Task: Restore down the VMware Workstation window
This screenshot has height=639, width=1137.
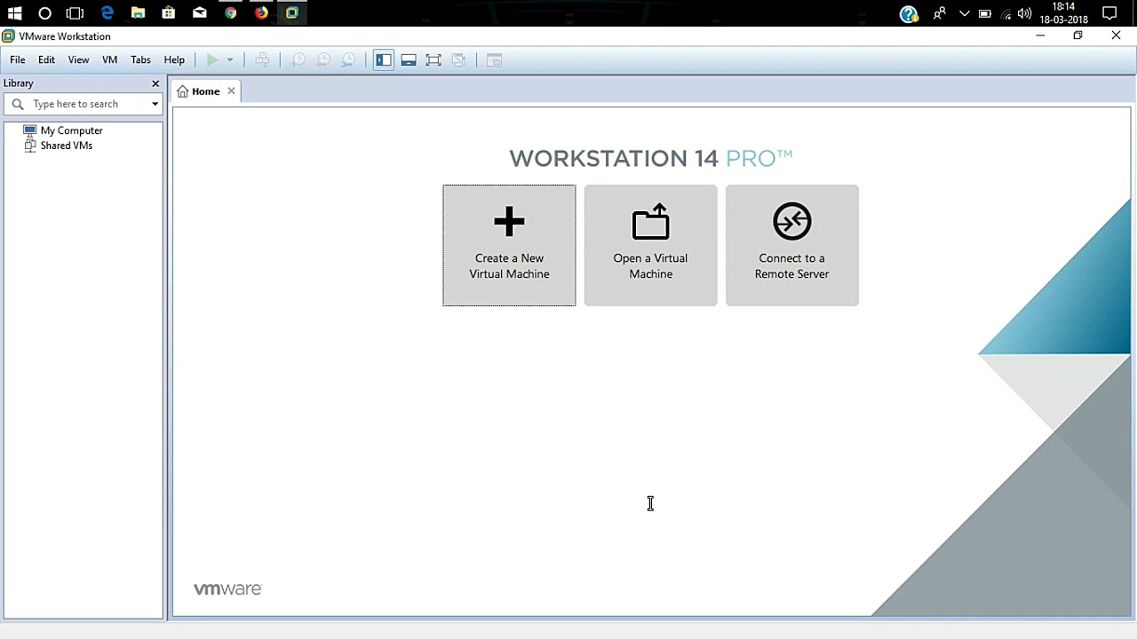Action: click(x=1077, y=35)
